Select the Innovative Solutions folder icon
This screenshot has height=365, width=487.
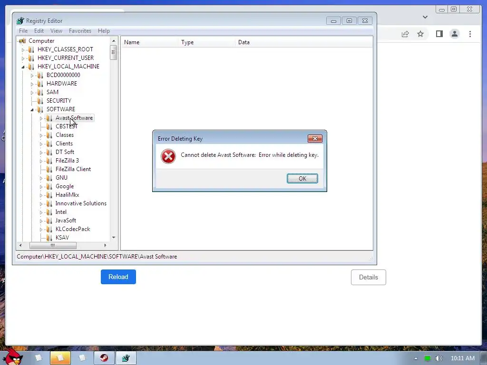(x=49, y=203)
